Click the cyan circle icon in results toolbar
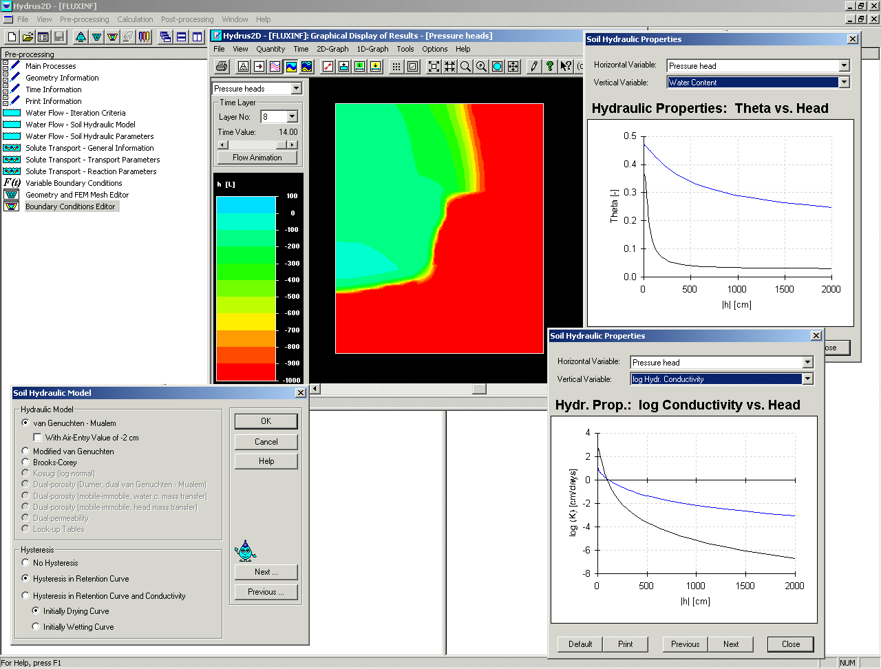881x669 pixels. pos(498,66)
